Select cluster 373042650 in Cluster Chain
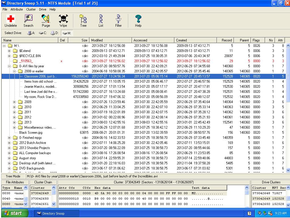Viewport: 290px width, 218px height. [40, 198]
